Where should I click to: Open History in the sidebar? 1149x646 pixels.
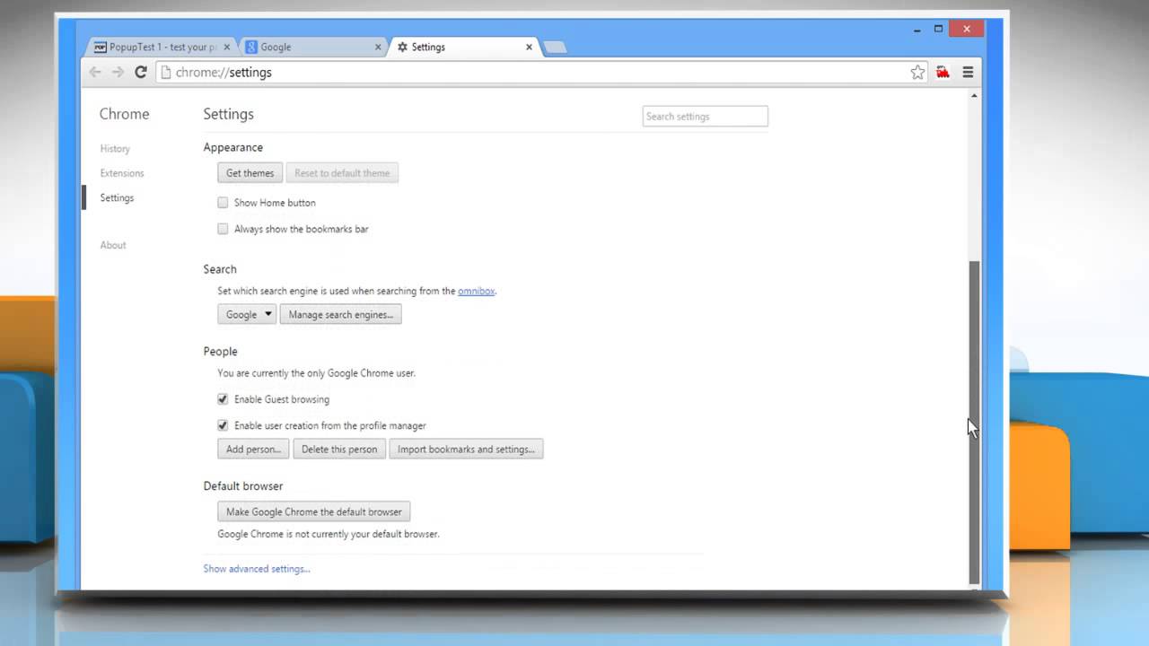[115, 149]
